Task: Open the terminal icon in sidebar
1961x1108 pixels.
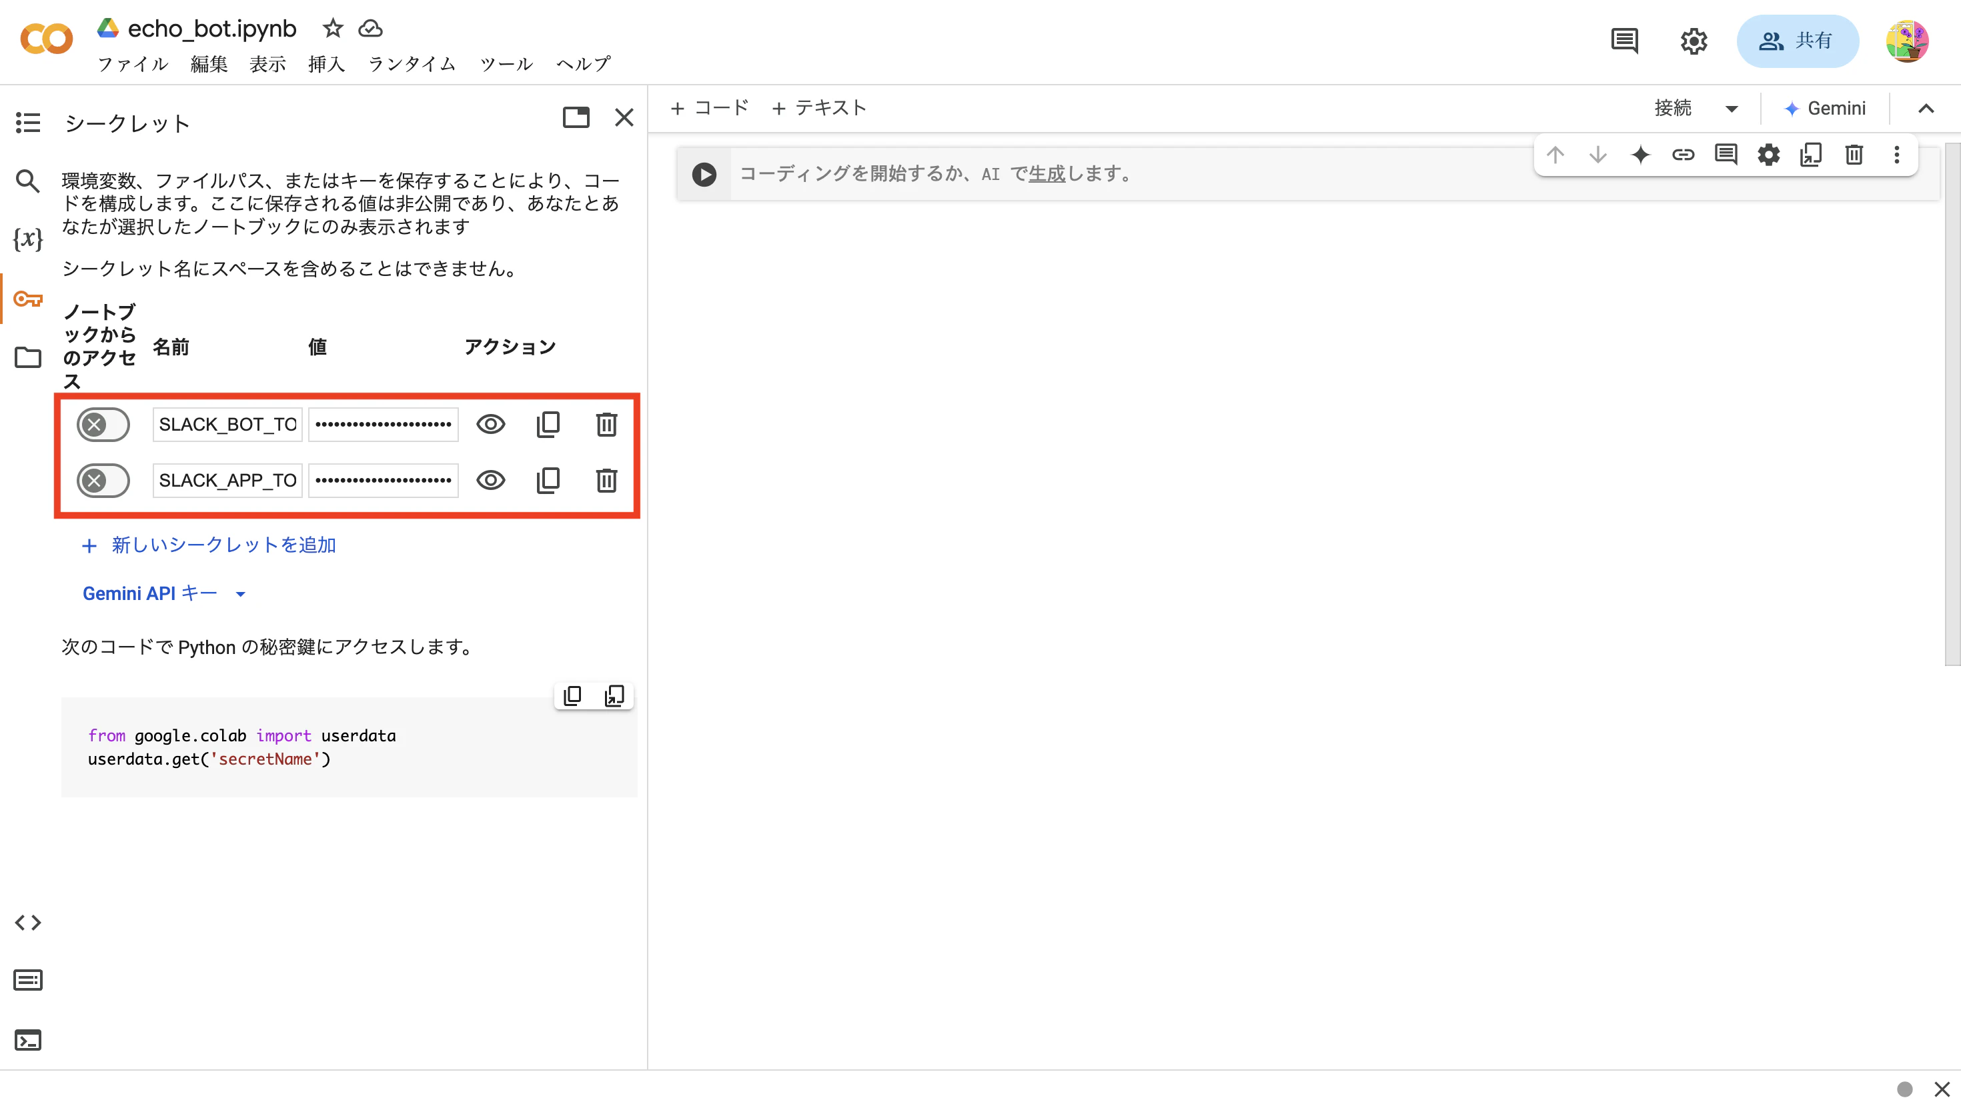Action: [x=28, y=1039]
